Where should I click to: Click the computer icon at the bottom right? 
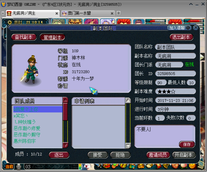coord(201,164)
